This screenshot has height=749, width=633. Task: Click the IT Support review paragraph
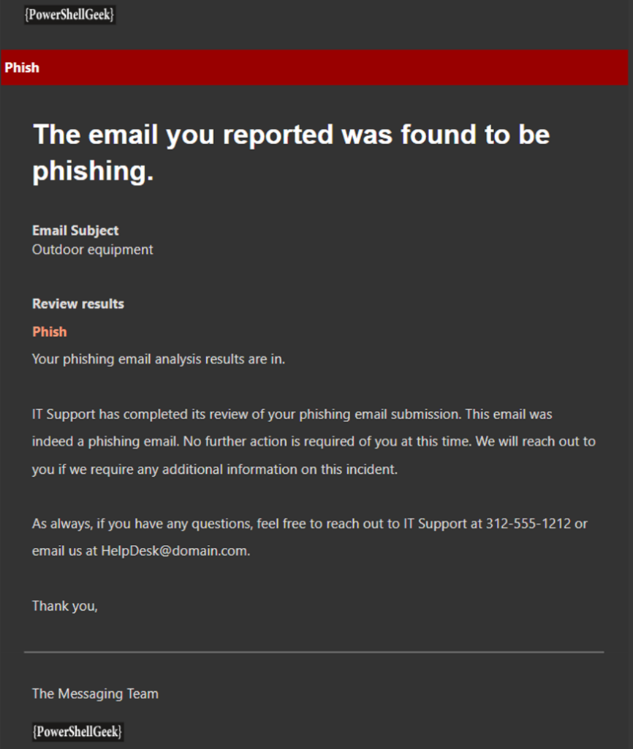pos(314,441)
